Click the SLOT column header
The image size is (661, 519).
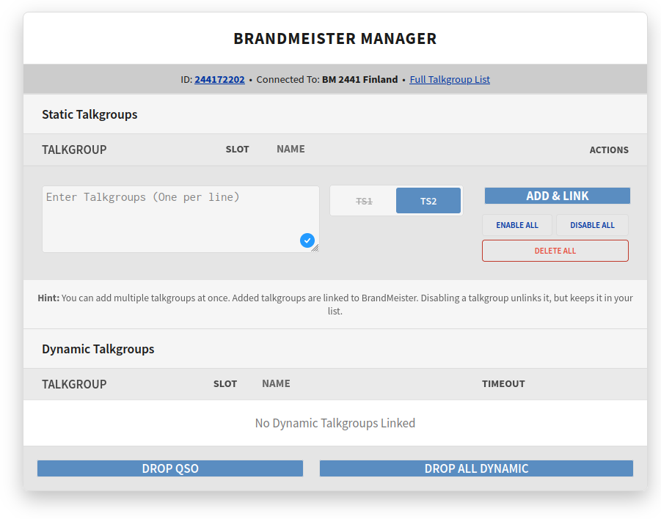237,149
